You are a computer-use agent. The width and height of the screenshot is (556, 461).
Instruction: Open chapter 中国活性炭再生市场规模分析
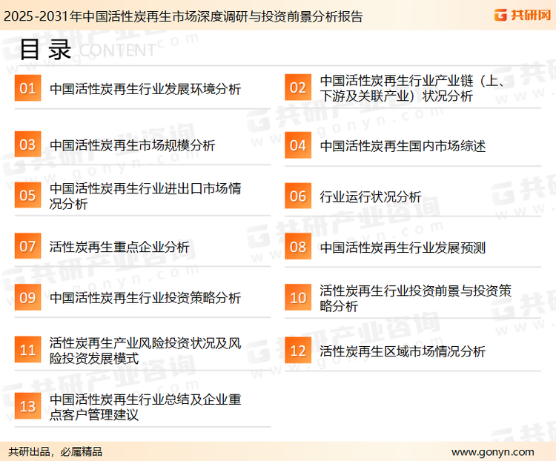point(132,145)
